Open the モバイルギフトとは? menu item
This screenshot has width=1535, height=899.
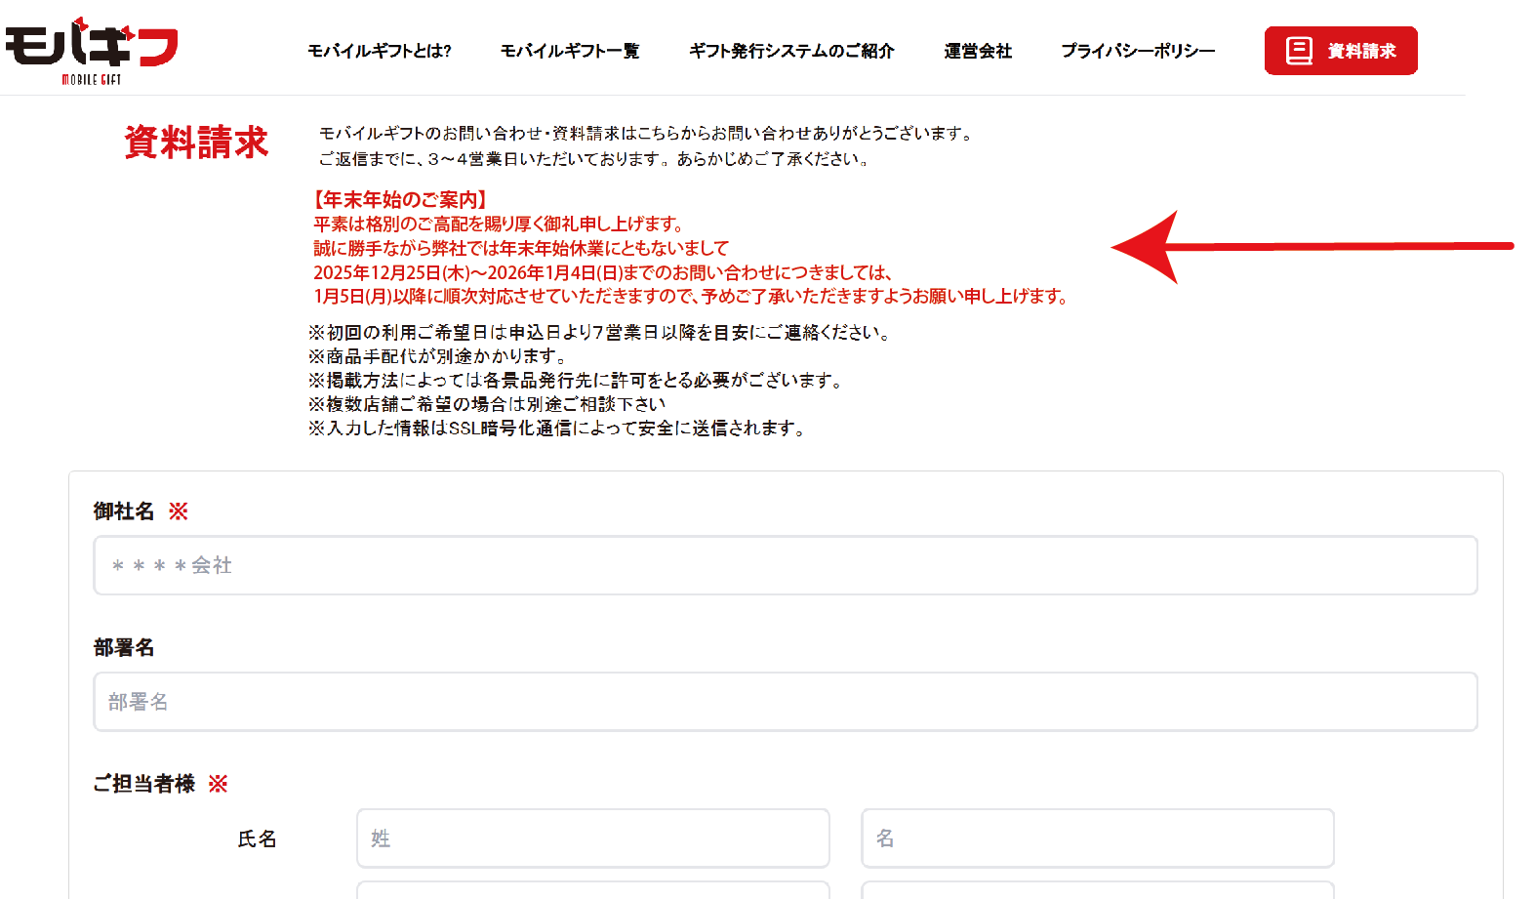379,51
